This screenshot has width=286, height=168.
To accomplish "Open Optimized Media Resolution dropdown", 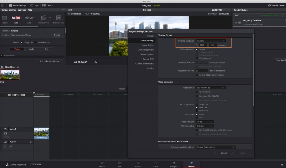I will click(216, 147).
